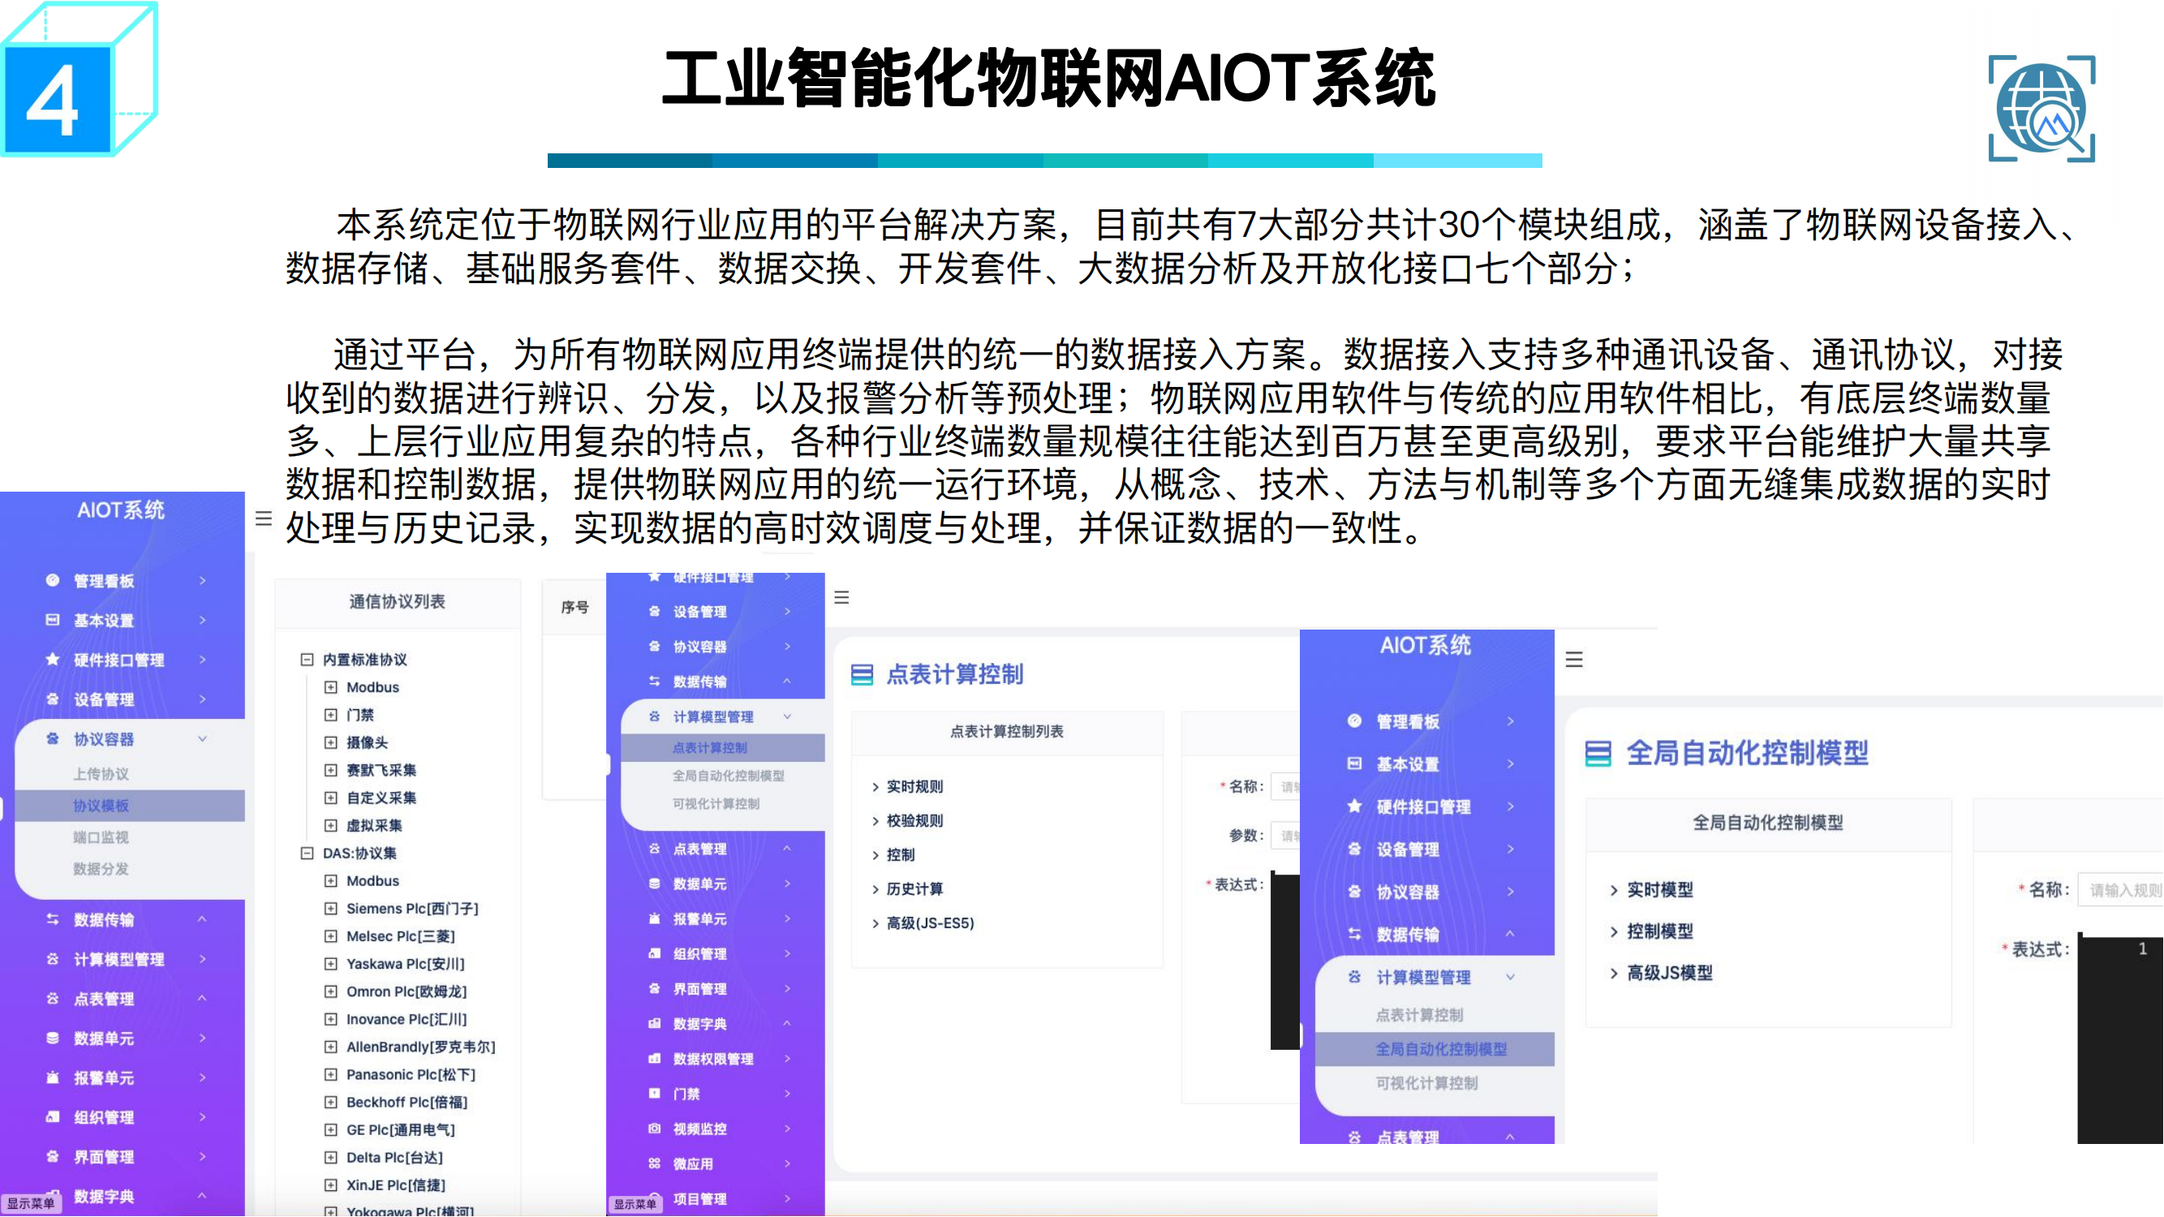Expand the Siemens Plc[西门子] plus box
The image size is (2164, 1217).
331,909
